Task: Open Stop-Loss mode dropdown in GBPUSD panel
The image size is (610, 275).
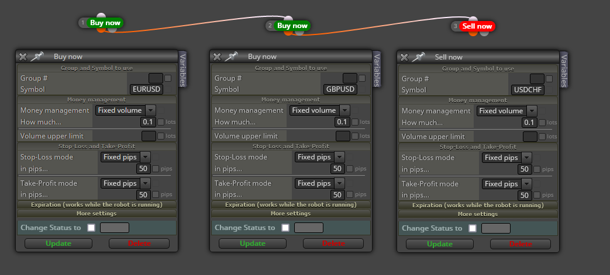Action: 319,157
